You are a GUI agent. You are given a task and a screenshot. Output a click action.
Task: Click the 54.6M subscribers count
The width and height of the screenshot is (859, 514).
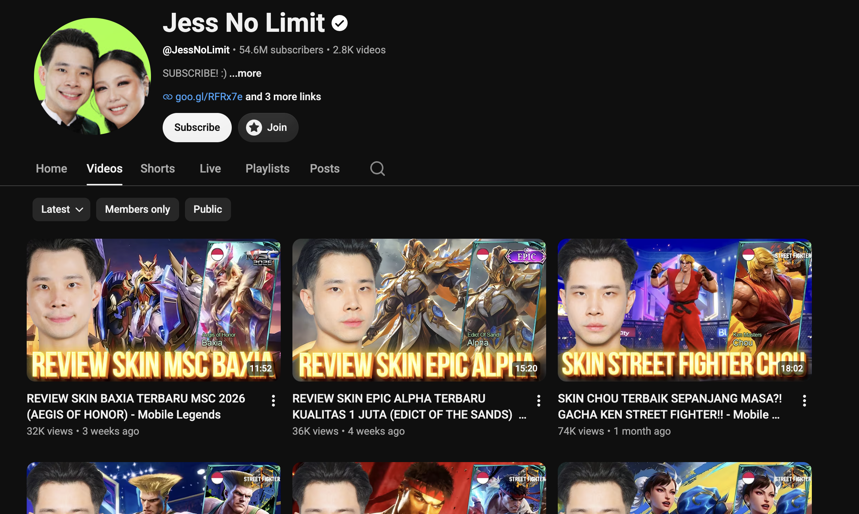pyautogui.click(x=281, y=50)
